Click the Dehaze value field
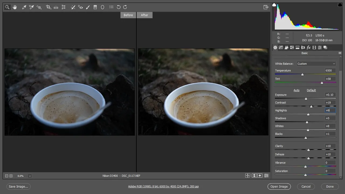 (330, 154)
